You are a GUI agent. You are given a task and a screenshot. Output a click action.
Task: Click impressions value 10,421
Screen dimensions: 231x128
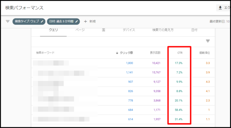156,63
